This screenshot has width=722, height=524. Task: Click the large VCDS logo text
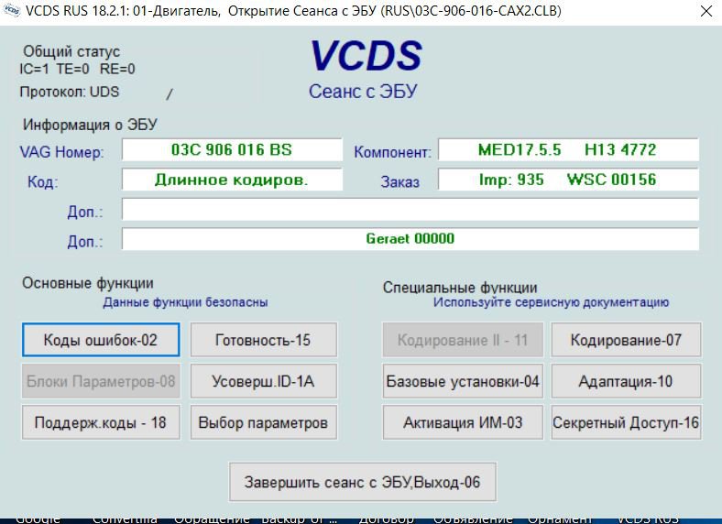point(366,56)
